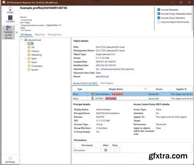Toggle Include Group Members checkbox

pos(159,18)
